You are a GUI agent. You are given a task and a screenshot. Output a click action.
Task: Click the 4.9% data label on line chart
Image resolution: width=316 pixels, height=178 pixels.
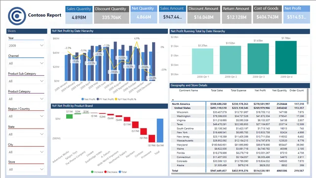point(137,39)
